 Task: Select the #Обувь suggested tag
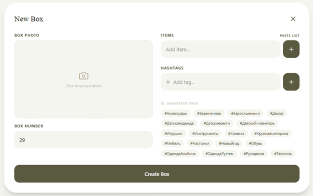(x=255, y=143)
